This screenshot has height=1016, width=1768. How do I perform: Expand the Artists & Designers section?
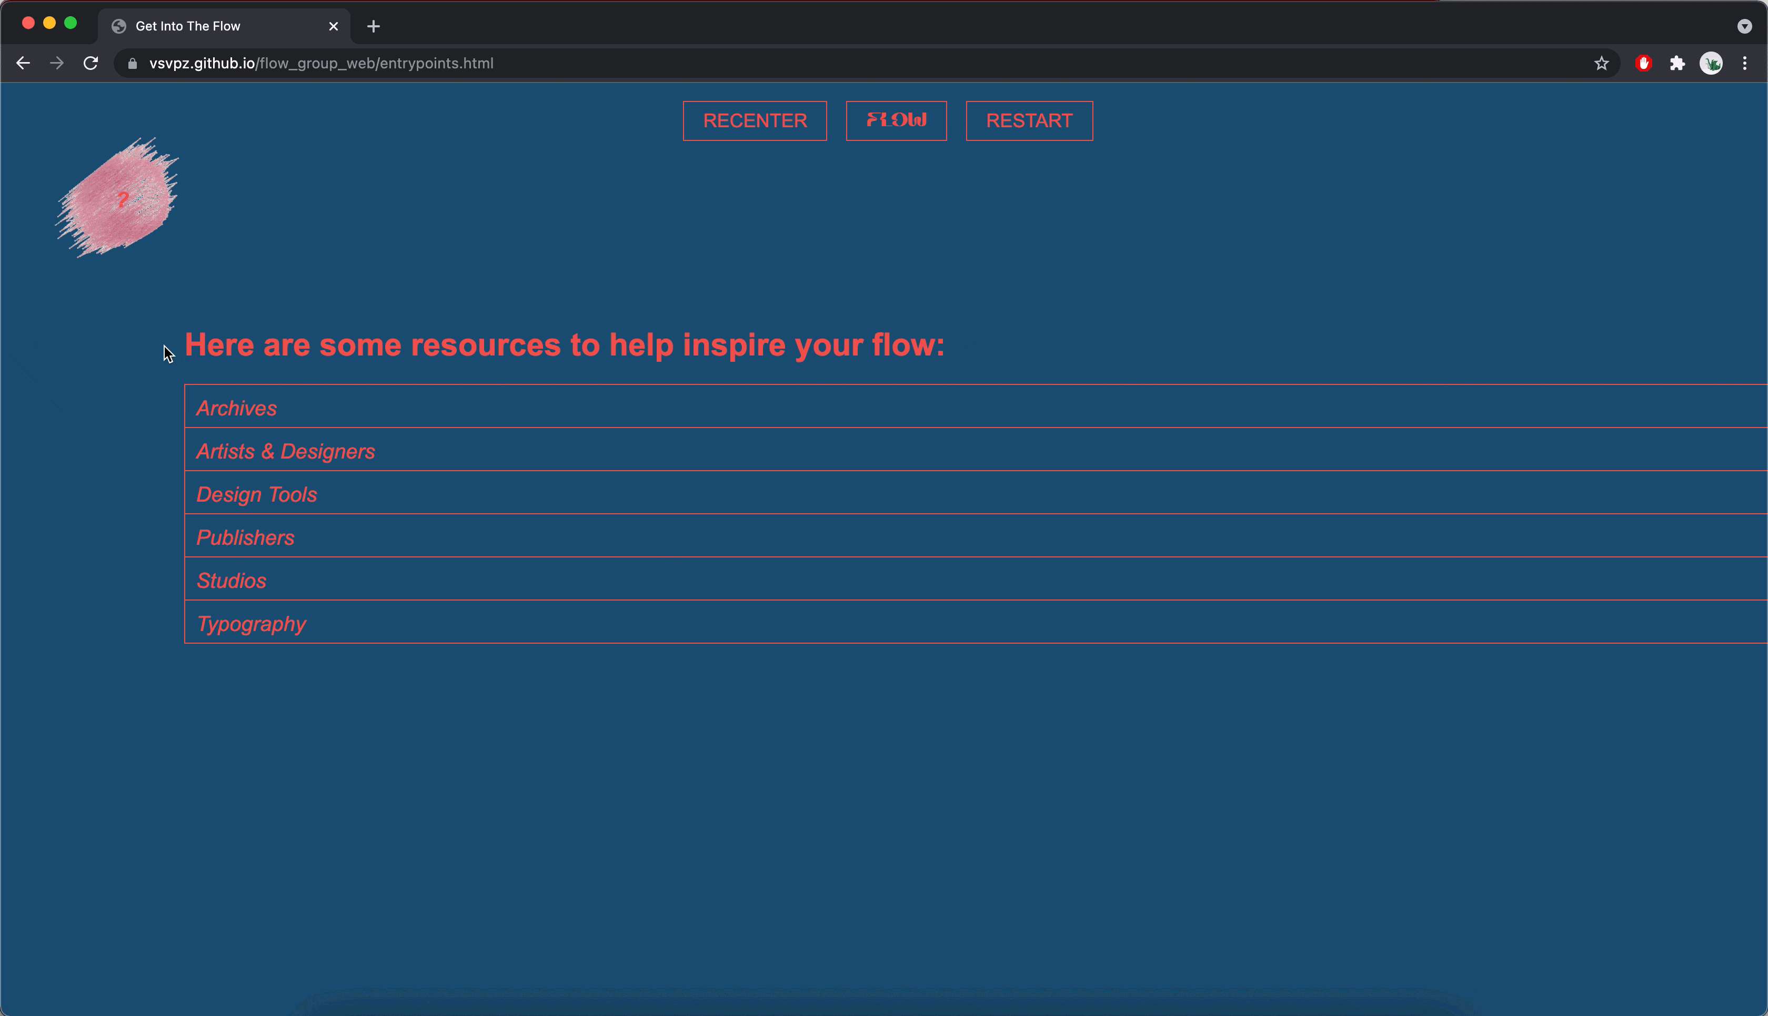tap(976, 450)
